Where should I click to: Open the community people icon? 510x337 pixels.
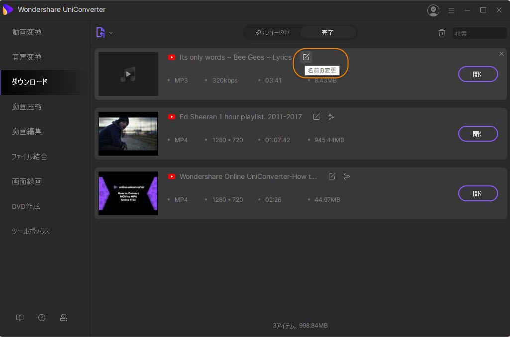pyautogui.click(x=64, y=318)
